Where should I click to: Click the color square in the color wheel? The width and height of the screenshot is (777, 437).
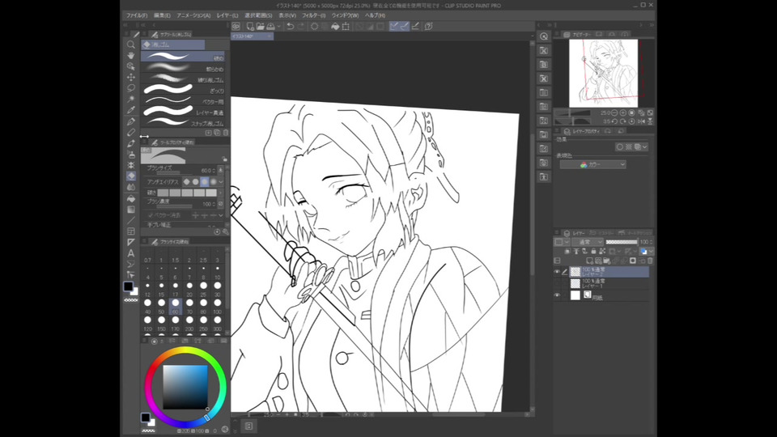(x=185, y=387)
